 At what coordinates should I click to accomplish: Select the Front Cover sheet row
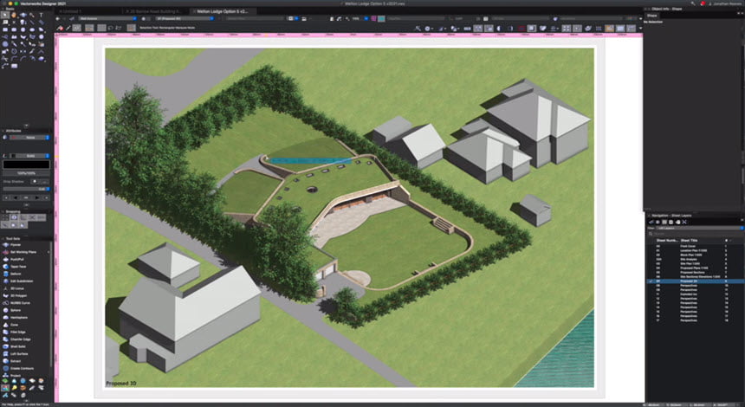click(x=695, y=247)
